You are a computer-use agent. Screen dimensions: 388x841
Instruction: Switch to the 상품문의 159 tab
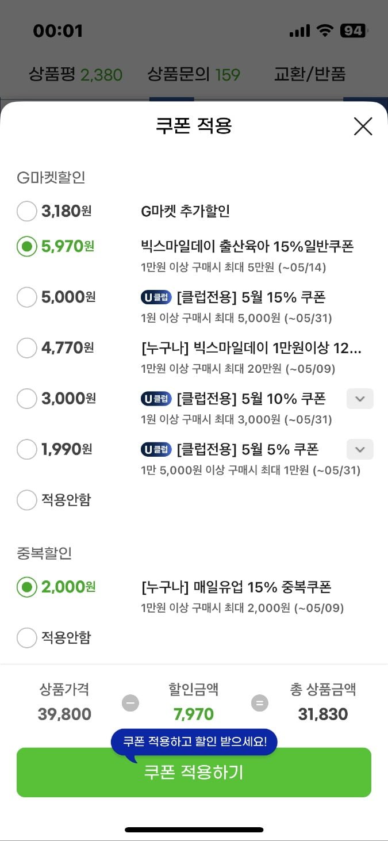194,74
